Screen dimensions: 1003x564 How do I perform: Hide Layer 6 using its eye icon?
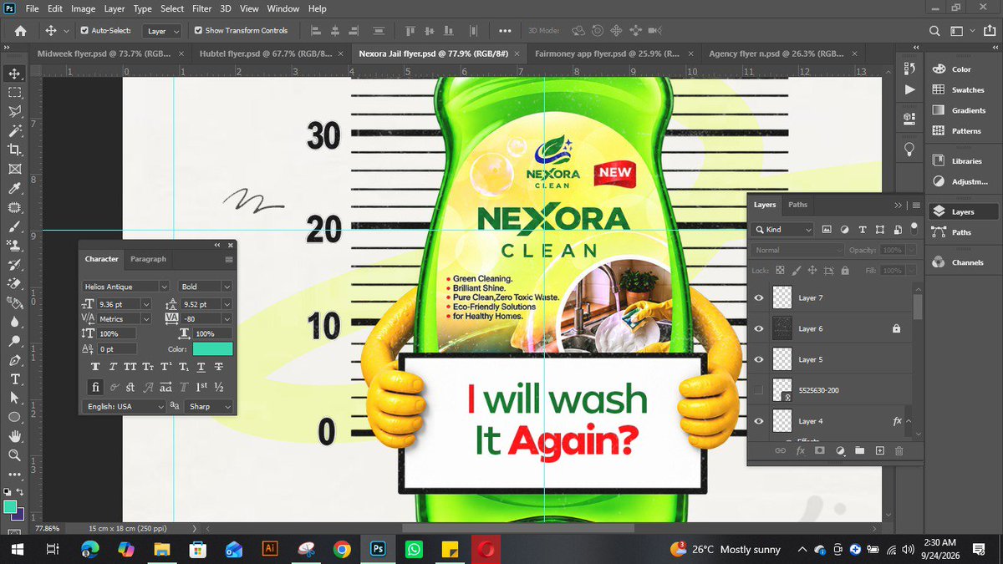coord(759,329)
